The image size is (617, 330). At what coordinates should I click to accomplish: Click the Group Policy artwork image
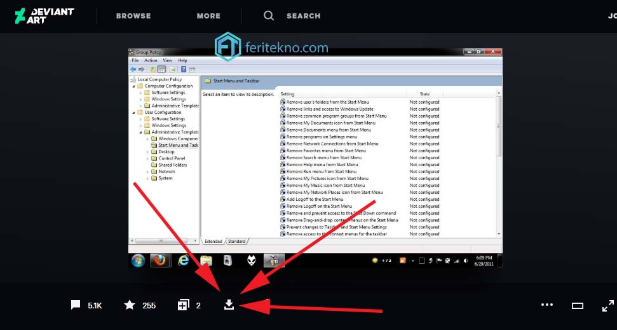pyautogui.click(x=315, y=158)
